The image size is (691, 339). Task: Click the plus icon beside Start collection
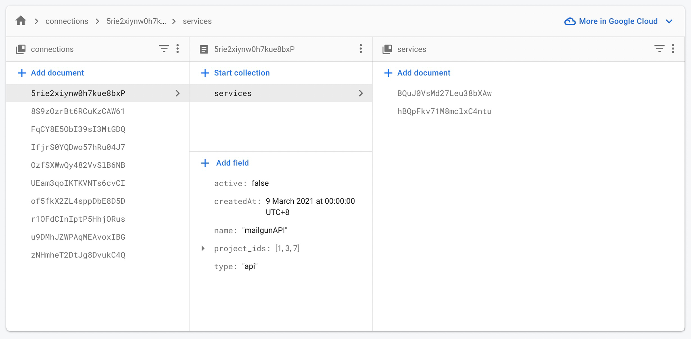point(205,73)
